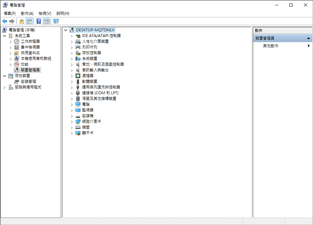Open the 動作(A) menu
313x225 pixels.
27,13
